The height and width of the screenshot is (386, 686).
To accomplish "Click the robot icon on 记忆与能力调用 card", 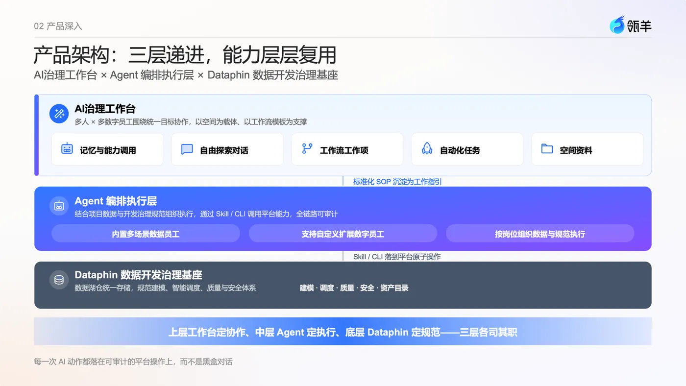I will [67, 148].
